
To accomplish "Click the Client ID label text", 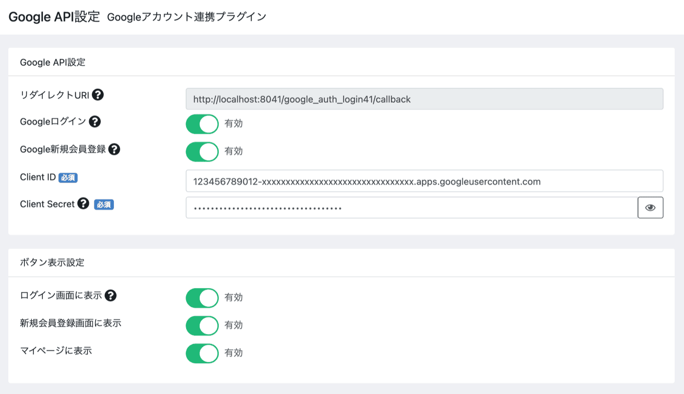I will [x=38, y=177].
